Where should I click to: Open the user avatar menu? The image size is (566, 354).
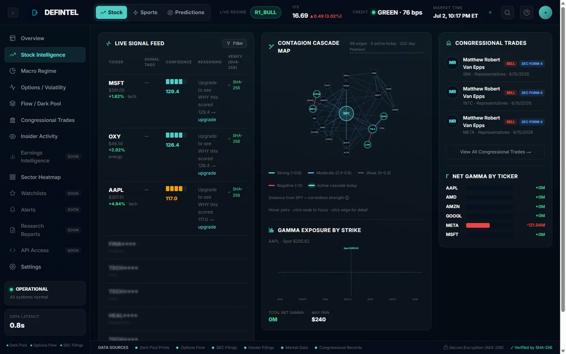(x=546, y=13)
